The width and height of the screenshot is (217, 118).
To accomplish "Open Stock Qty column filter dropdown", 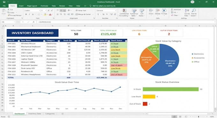I will 76,41.
